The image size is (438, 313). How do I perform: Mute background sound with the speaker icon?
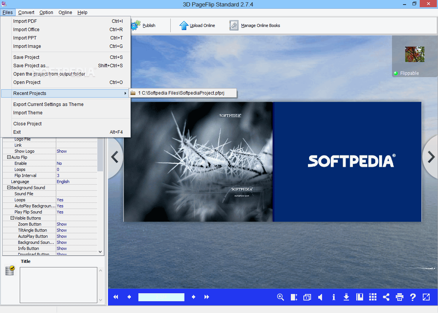coord(320,297)
